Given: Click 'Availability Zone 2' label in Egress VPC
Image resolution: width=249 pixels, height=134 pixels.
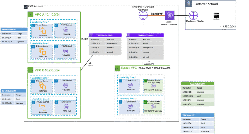Looking at the screenshot, I should [x=128, y=99].
